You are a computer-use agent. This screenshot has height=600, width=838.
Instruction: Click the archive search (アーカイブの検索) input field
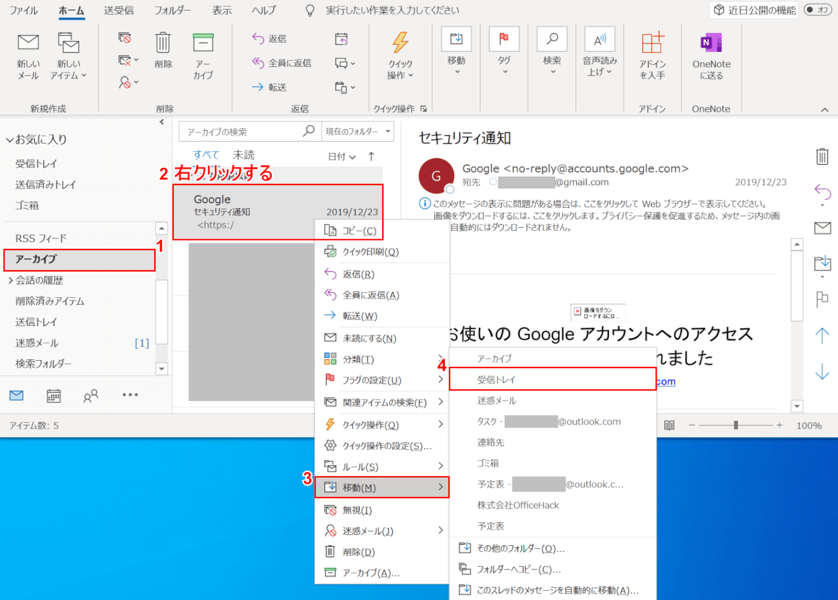[242, 132]
